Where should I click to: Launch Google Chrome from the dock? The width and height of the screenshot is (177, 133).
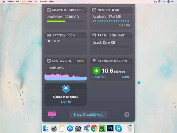(x=94, y=129)
